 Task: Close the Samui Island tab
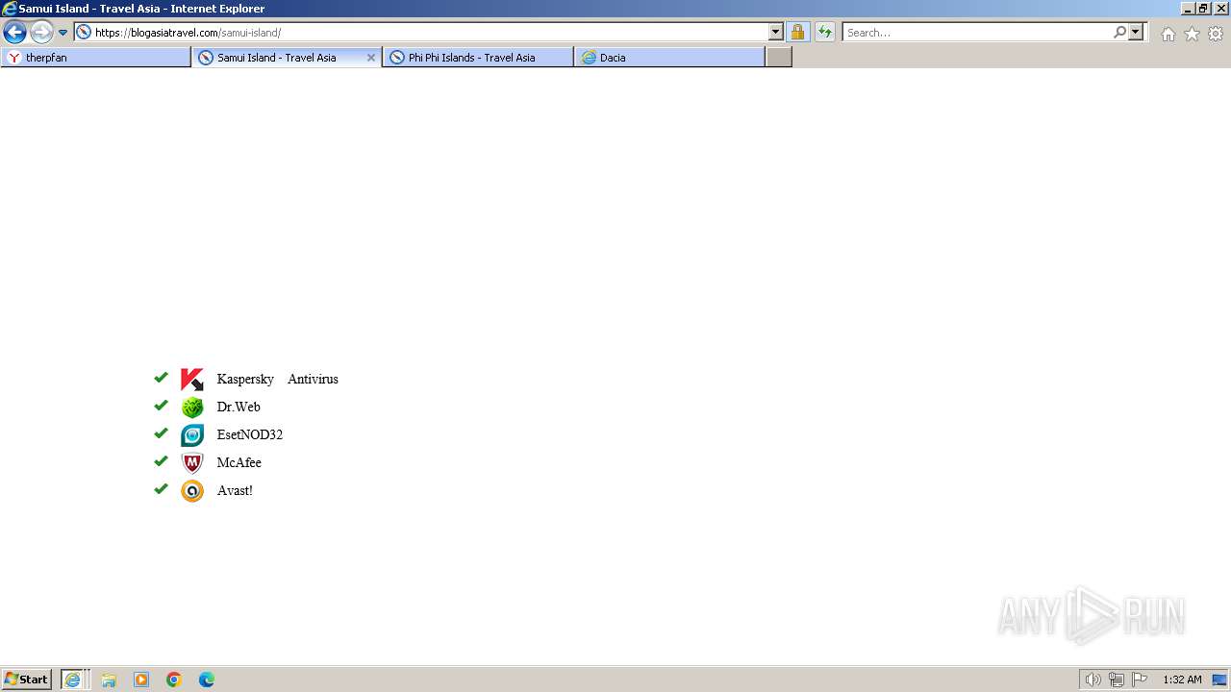tap(371, 58)
